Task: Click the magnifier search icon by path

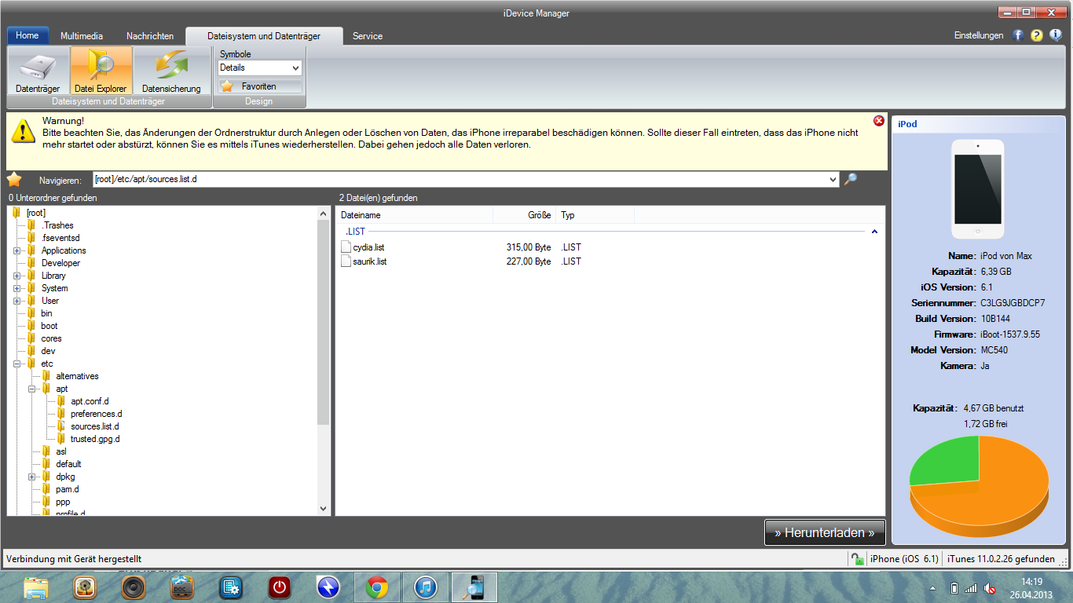Action: click(x=851, y=179)
